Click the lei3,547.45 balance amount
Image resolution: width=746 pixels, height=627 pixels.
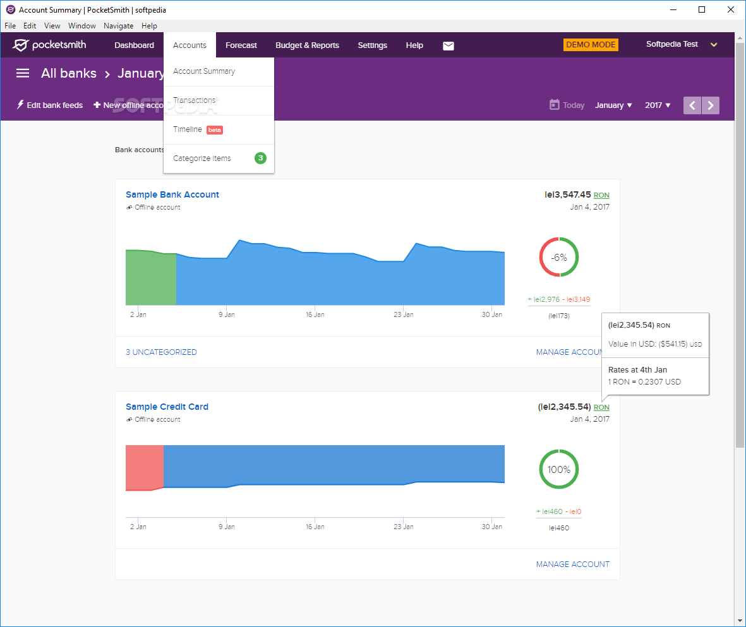point(568,194)
